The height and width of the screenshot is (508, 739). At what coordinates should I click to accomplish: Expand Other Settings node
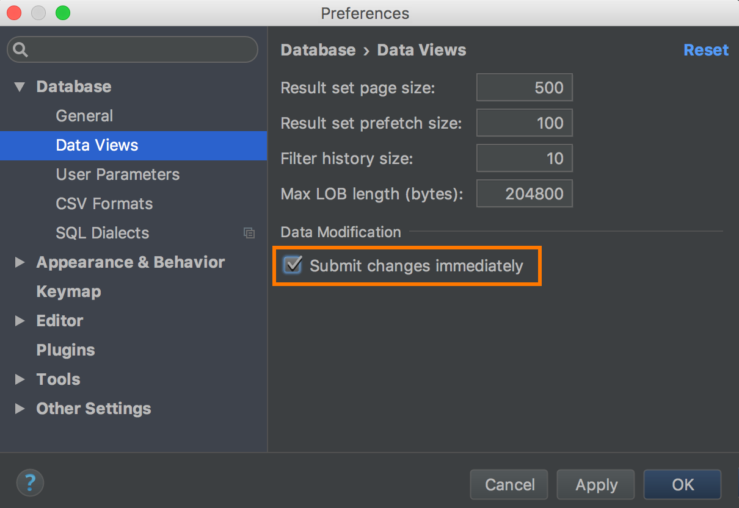point(20,409)
